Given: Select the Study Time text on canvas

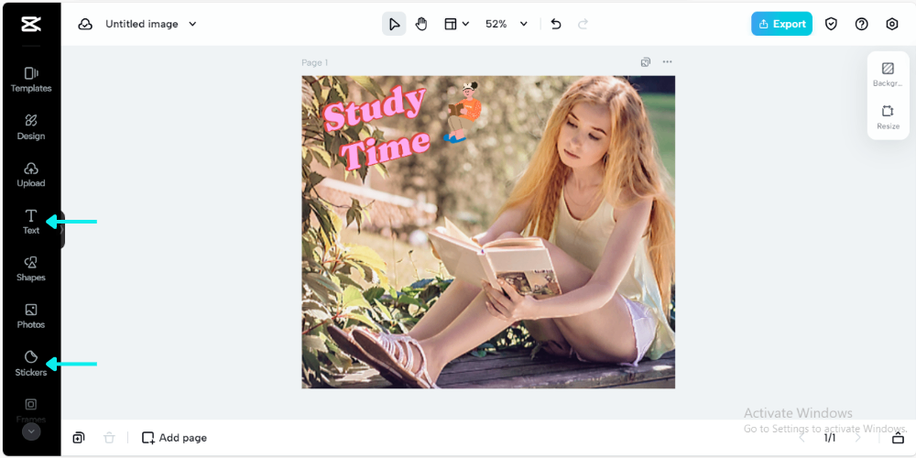Looking at the screenshot, I should click(x=376, y=126).
